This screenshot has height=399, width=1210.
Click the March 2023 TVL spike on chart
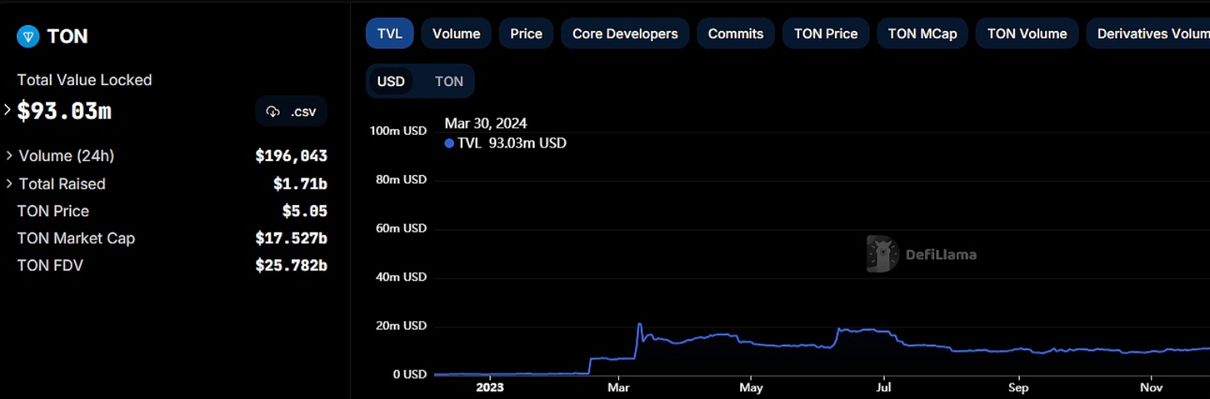point(639,324)
